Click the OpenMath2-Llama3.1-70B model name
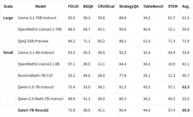 40,30
